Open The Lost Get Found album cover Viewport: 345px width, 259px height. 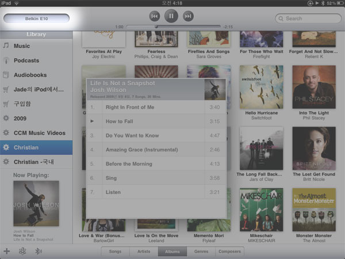tap(314, 148)
